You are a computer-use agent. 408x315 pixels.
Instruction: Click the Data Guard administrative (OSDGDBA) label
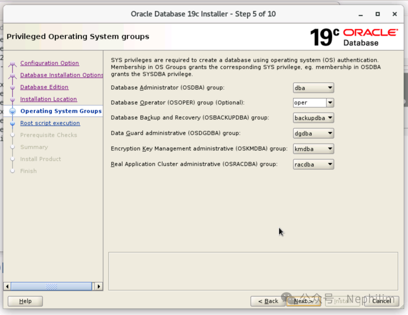176,133
